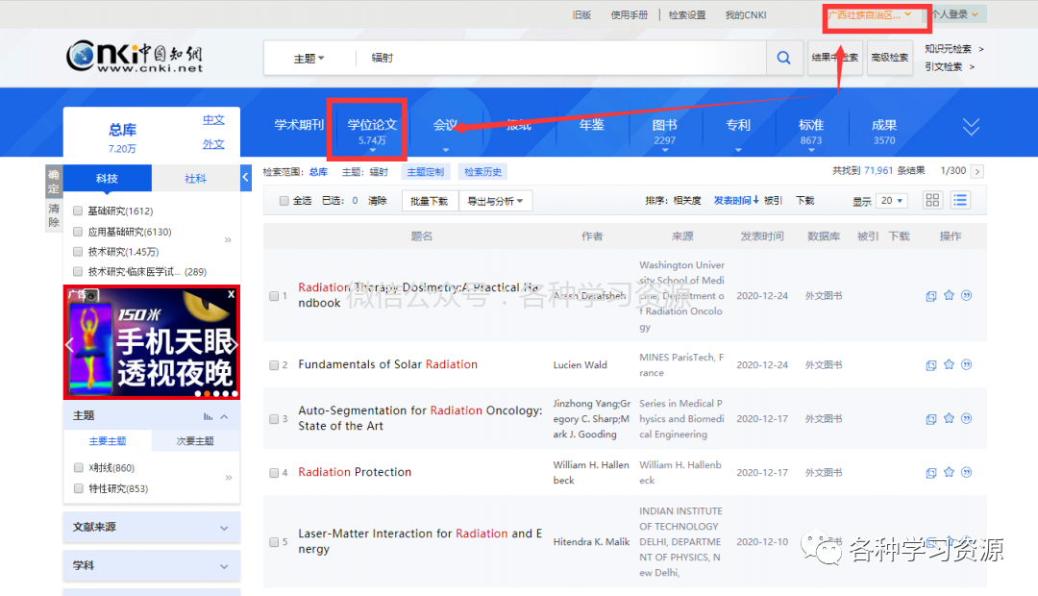Viewport: 1038px width, 596px height.
Task: Tick the 应用基础研究(6130) checkbox
Action: pos(78,231)
